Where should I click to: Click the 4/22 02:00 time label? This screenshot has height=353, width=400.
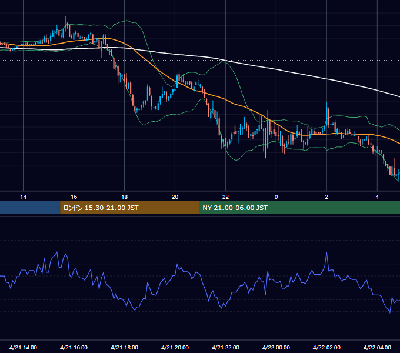point(326,347)
